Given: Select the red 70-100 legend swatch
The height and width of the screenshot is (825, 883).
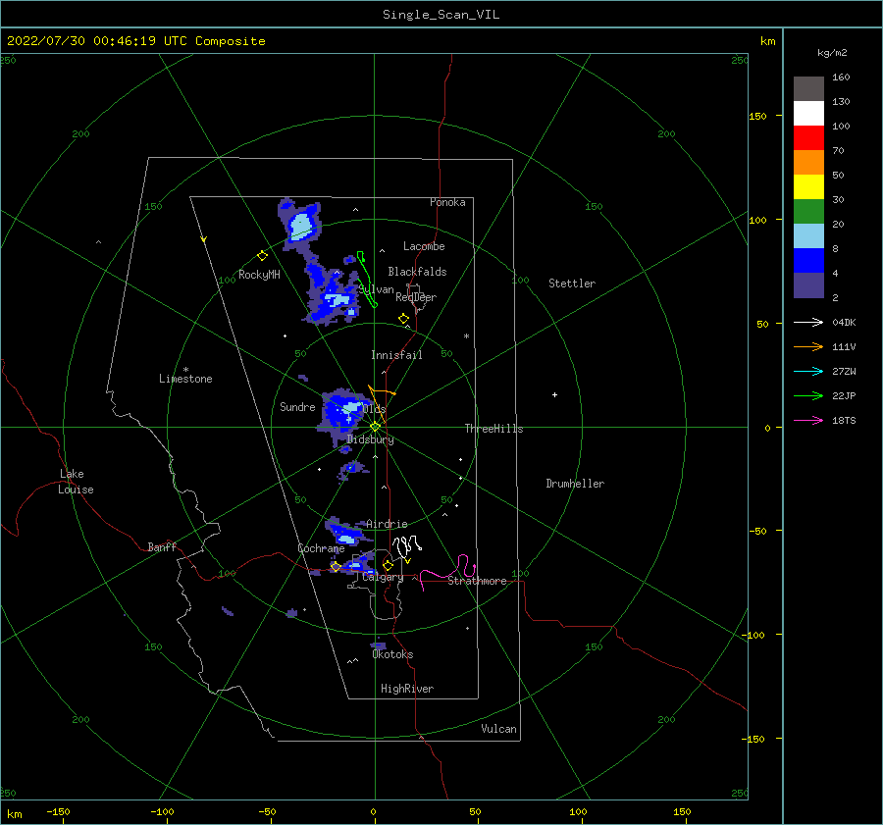Looking at the screenshot, I should click(808, 138).
